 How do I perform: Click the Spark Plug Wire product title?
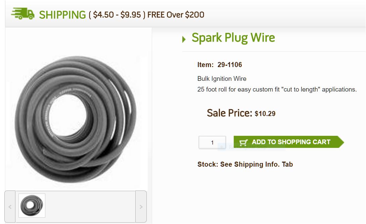pyautogui.click(x=233, y=38)
